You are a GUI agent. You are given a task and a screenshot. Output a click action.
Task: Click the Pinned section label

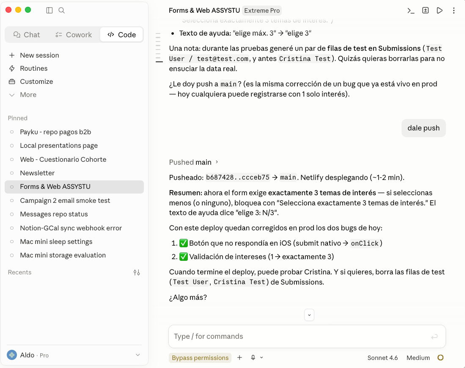17,118
